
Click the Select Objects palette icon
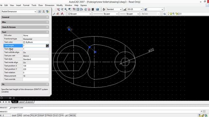click(x=43, y=12)
